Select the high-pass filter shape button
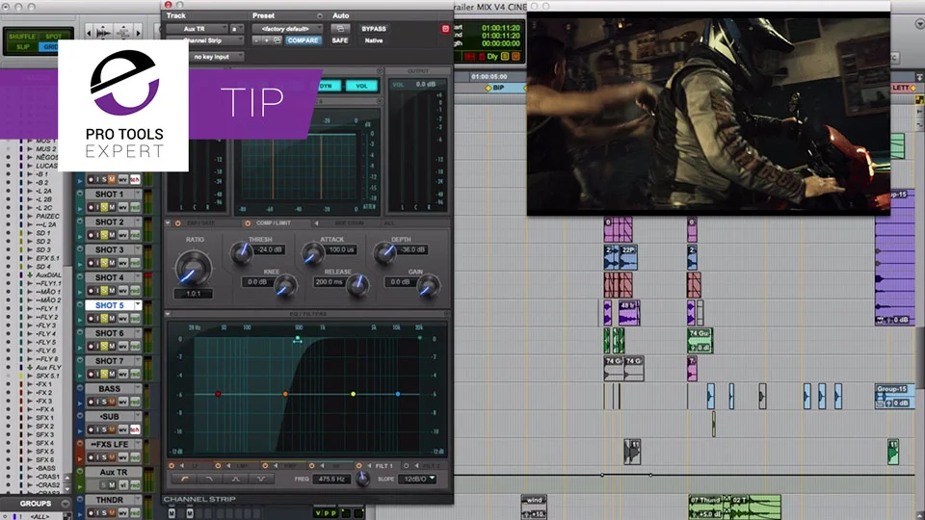The height and width of the screenshot is (520, 925). [x=185, y=480]
